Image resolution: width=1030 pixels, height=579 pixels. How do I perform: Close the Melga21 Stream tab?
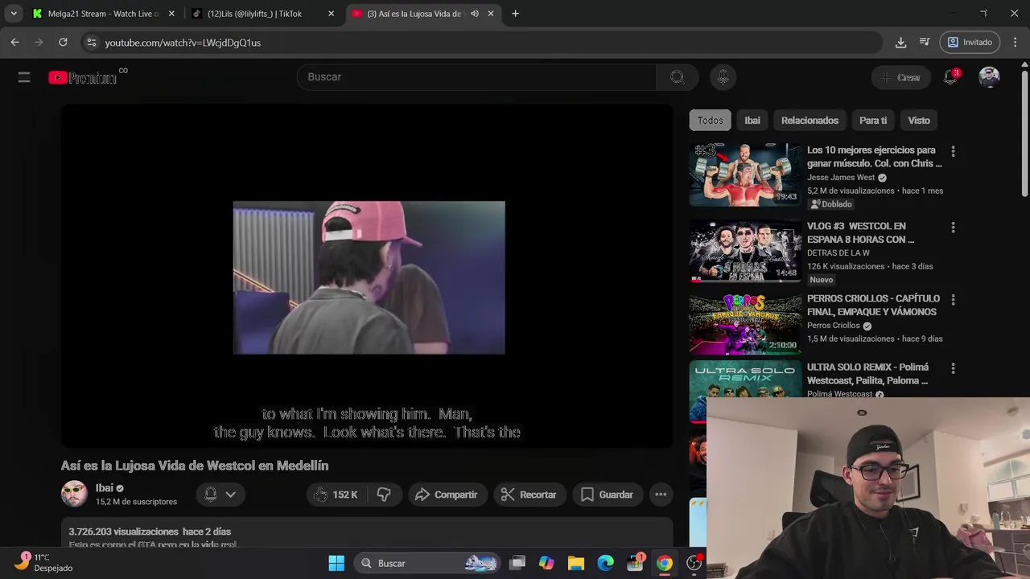171,14
